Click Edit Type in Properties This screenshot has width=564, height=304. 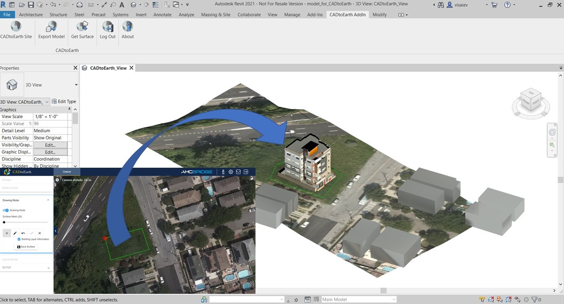[x=64, y=101]
